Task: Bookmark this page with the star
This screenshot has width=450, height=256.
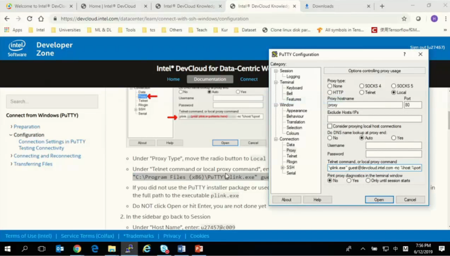Action: pyautogui.click(x=404, y=19)
